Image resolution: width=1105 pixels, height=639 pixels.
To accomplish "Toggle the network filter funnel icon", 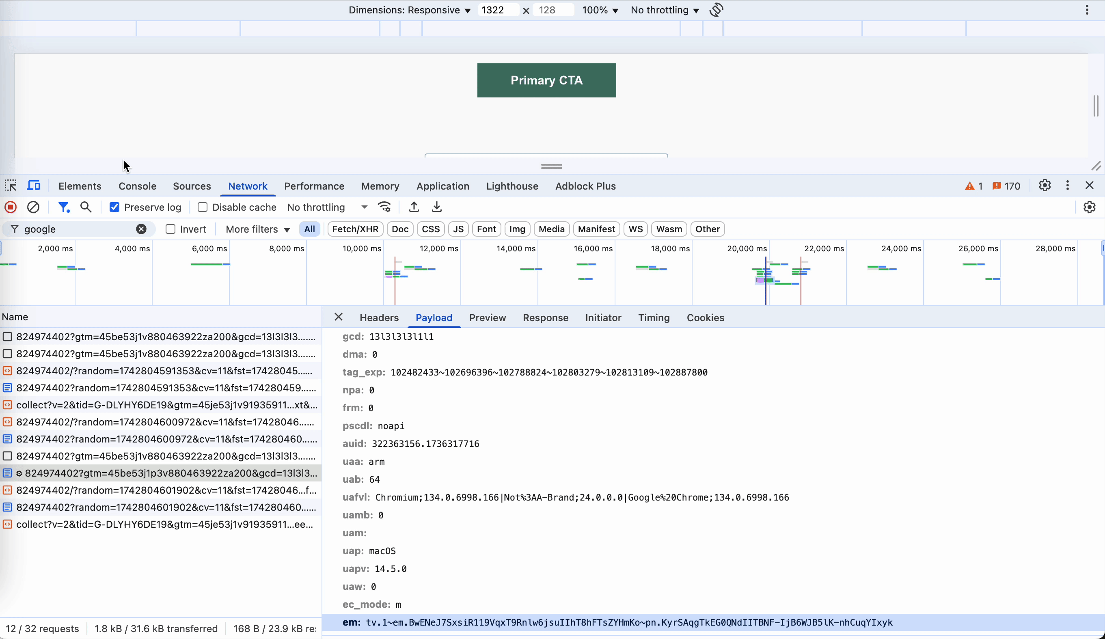I will coord(64,207).
